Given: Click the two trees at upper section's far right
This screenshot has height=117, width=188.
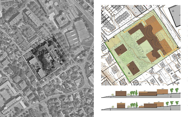Looking at the screenshot, I should pyautogui.click(x=174, y=91).
